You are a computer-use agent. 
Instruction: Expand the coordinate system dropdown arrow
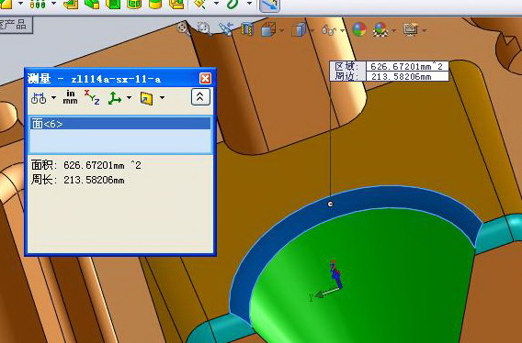(129, 98)
